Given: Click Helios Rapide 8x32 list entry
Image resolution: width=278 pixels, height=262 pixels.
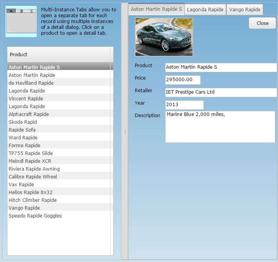Looking at the screenshot, I should (x=30, y=192).
